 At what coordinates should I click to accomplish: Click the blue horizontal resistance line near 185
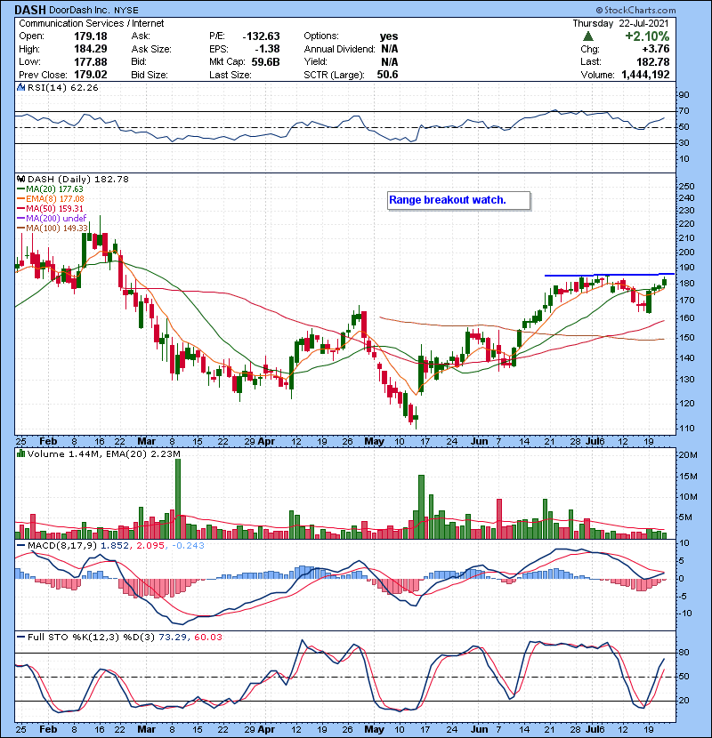pos(610,275)
